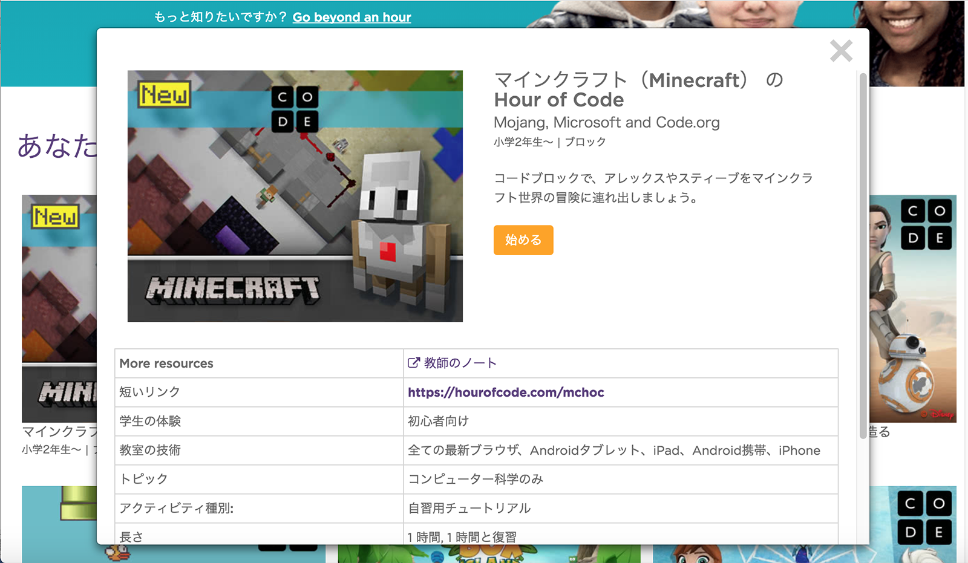This screenshot has width=968, height=563.
Task: Click the 長さ row label
Action: [x=131, y=537]
